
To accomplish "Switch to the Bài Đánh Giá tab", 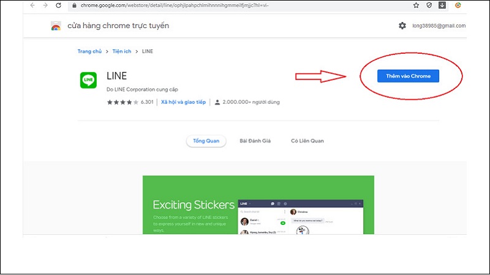I will (x=255, y=141).
